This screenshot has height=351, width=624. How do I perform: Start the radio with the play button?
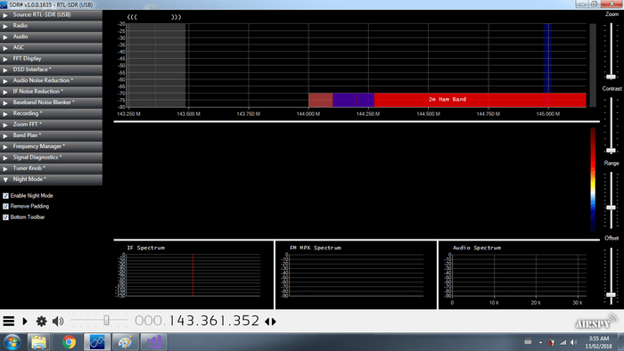[x=25, y=321]
